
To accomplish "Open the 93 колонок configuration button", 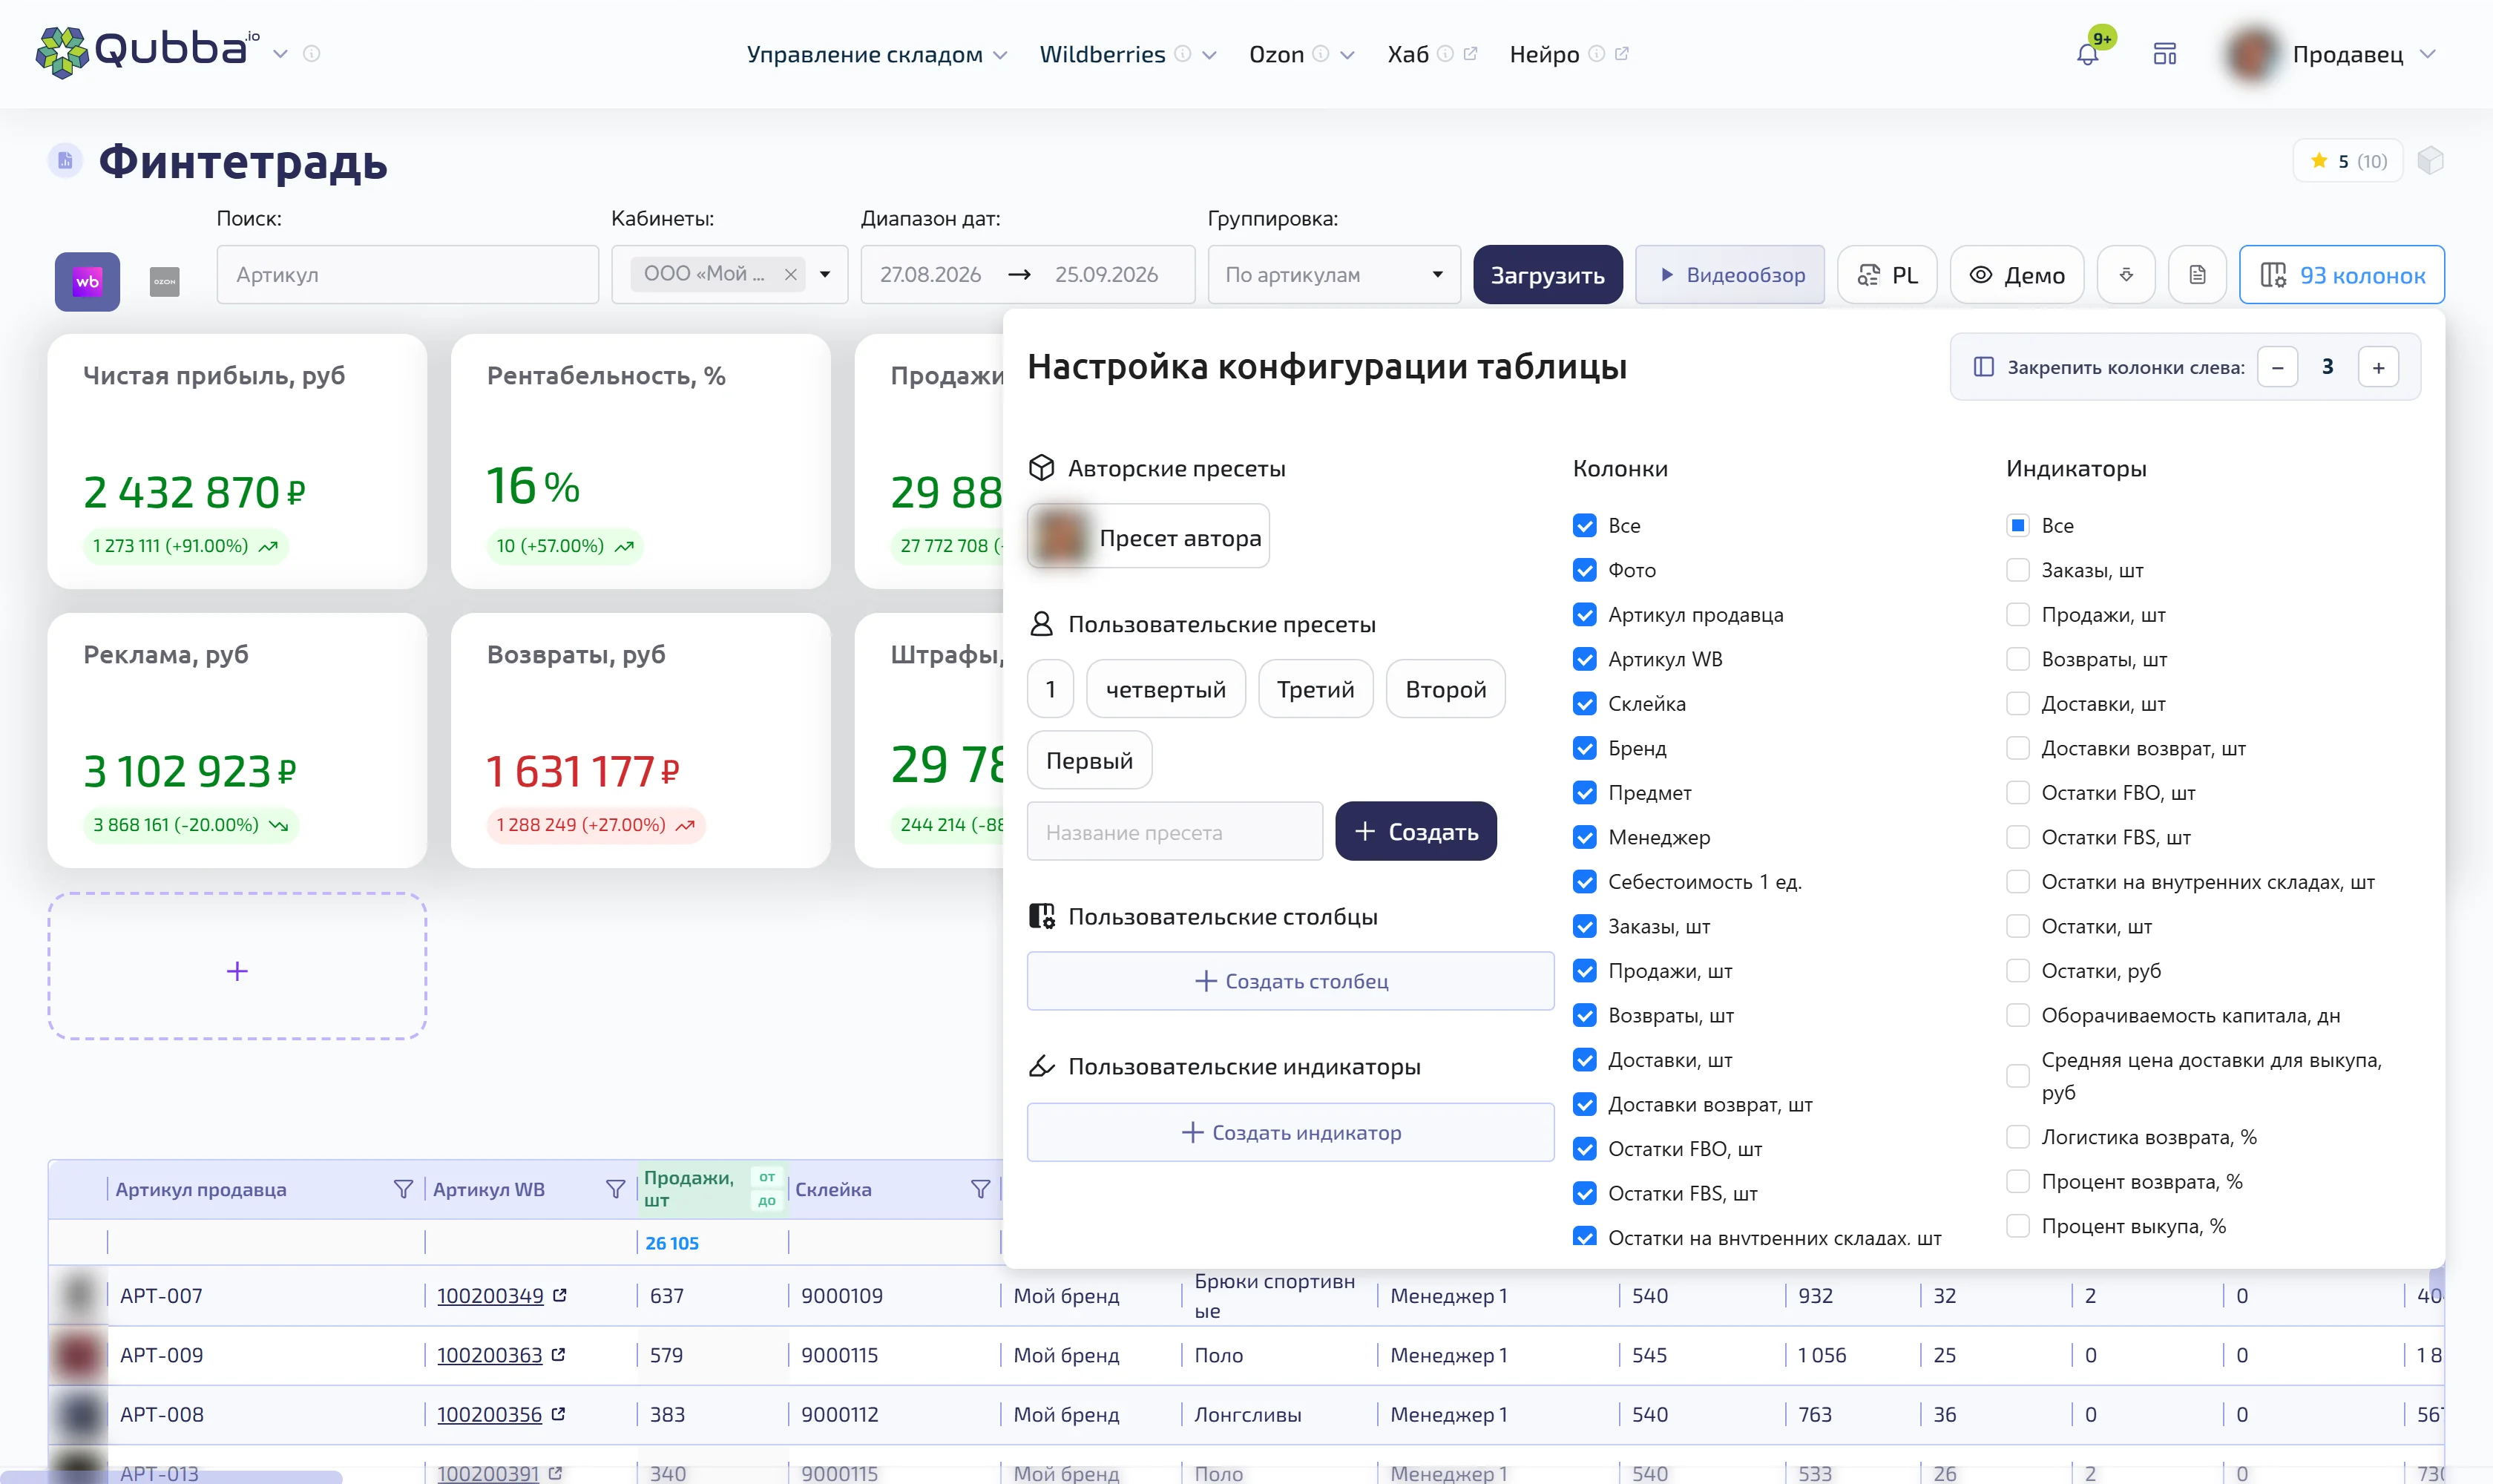I will click(2341, 274).
